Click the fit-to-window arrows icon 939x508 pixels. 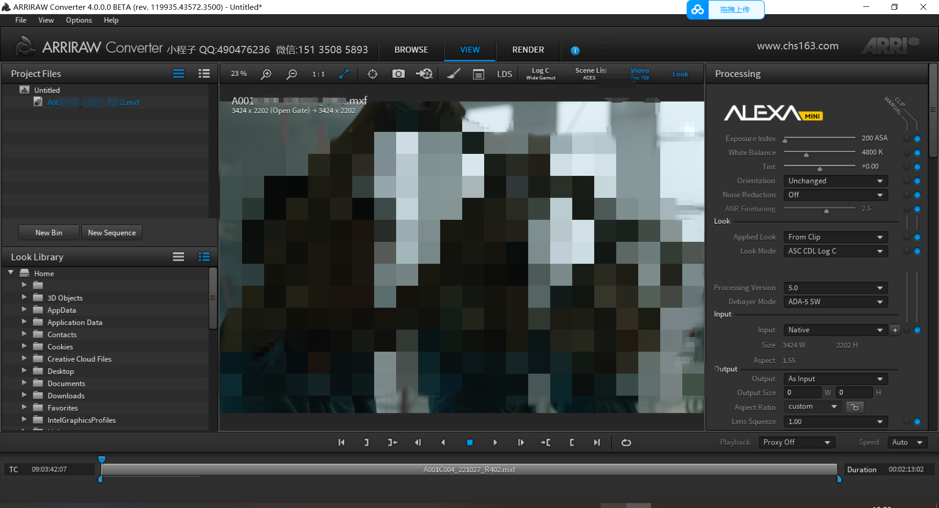[344, 74]
